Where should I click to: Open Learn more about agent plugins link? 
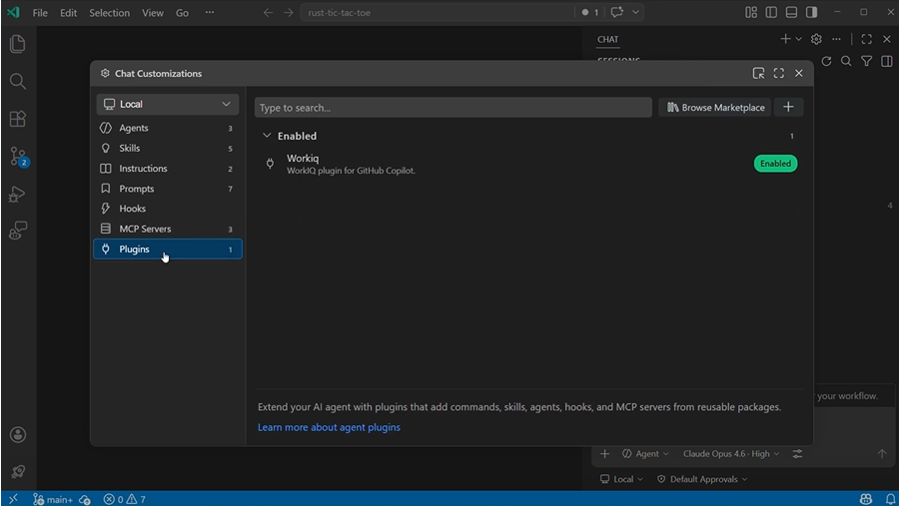coord(329,427)
